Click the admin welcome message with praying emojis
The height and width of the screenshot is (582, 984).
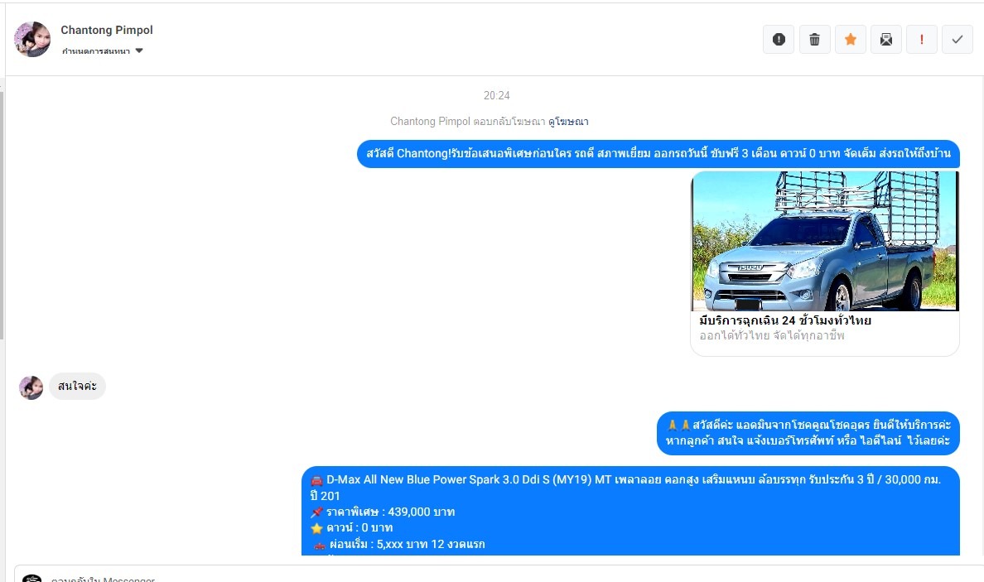coord(808,433)
